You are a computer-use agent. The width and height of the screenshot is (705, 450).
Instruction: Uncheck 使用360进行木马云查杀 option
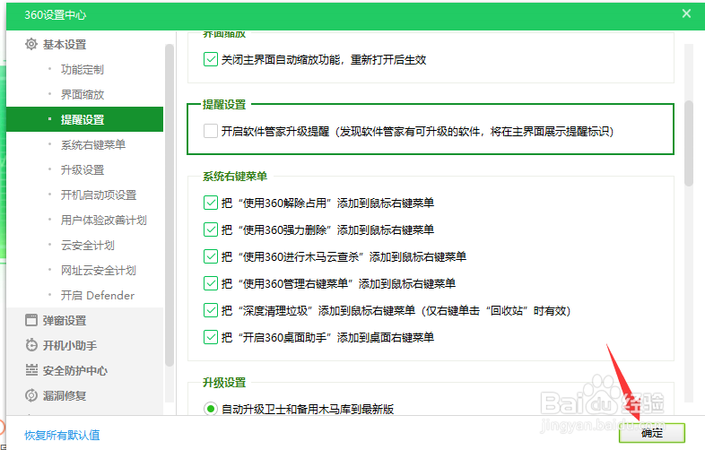point(211,256)
